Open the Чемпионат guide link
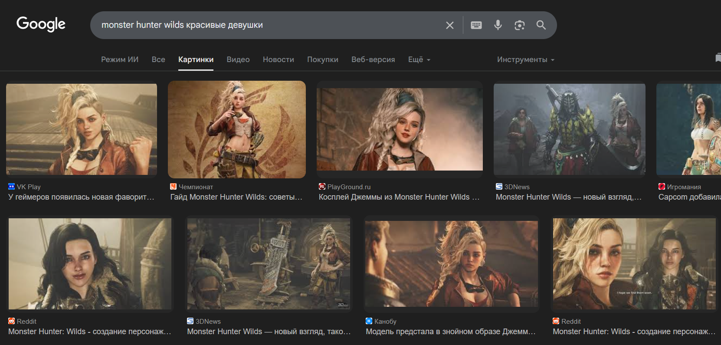The width and height of the screenshot is (721, 345). tap(236, 197)
